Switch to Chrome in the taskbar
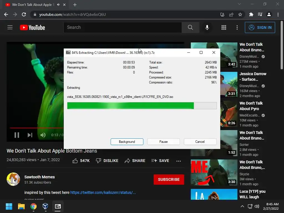Viewport: 284px width, 213px height. 33,206
